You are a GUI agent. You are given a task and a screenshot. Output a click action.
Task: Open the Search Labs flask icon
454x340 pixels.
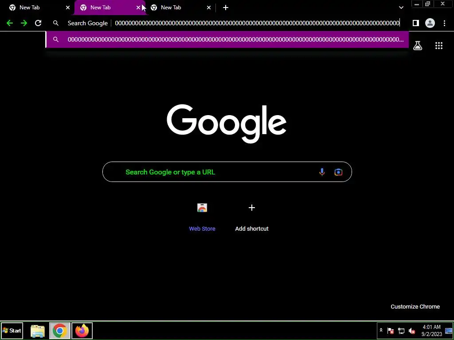tap(418, 46)
